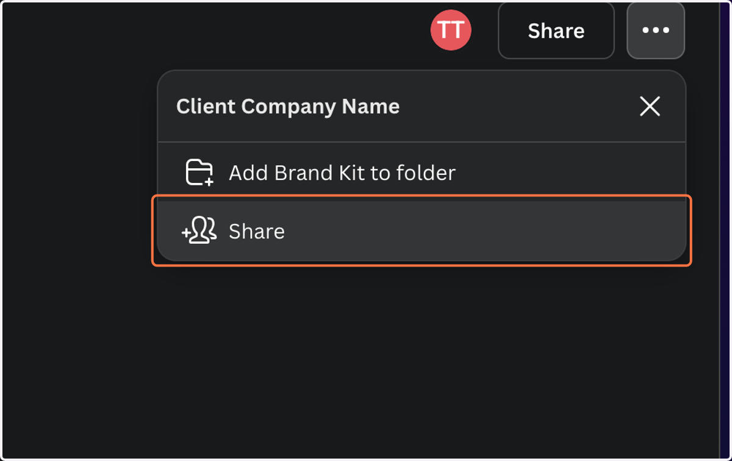Click the red TT user avatar
The image size is (732, 461).
click(x=451, y=30)
